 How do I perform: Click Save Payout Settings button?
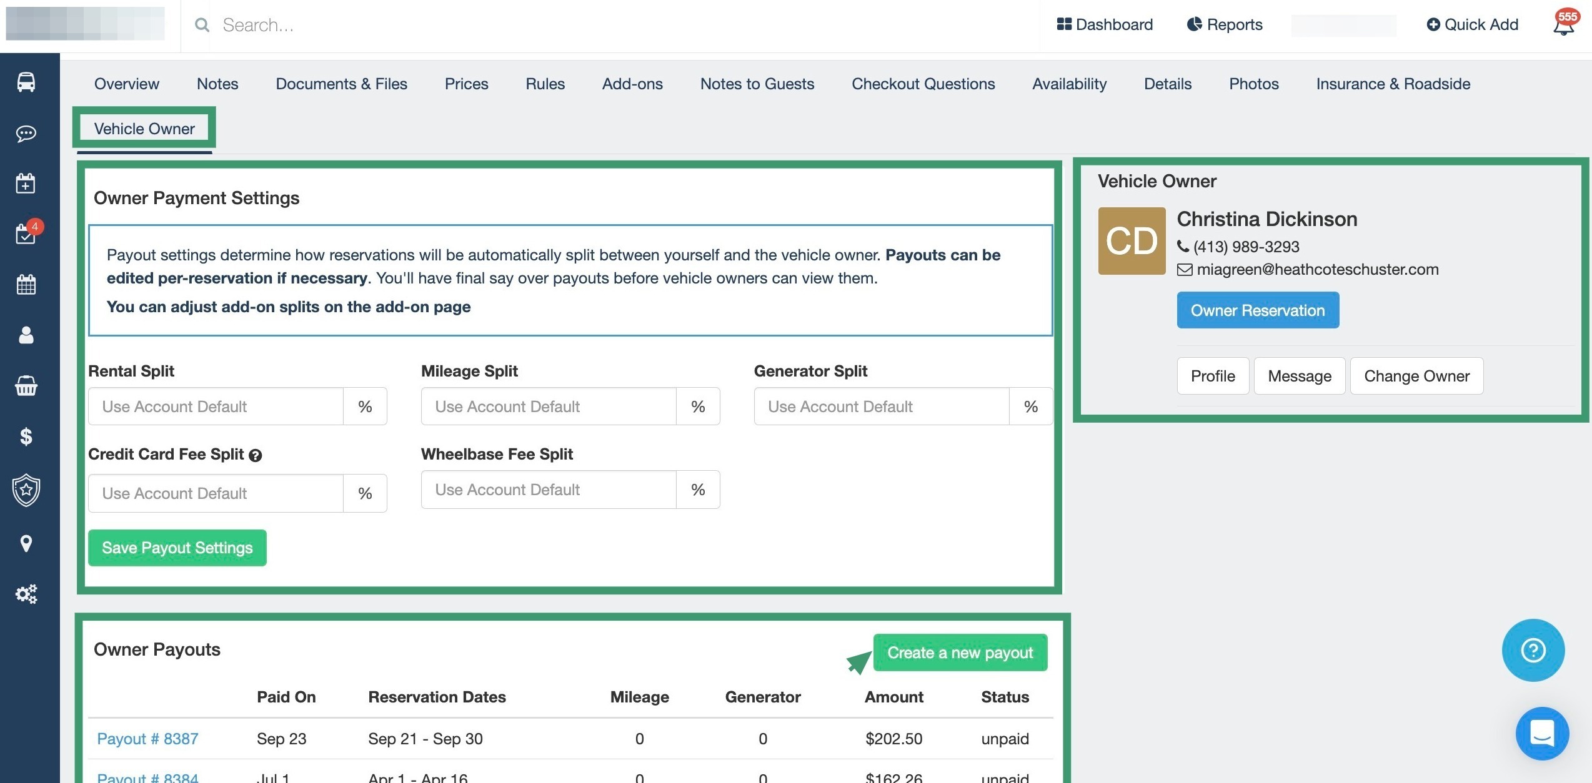[x=177, y=548]
